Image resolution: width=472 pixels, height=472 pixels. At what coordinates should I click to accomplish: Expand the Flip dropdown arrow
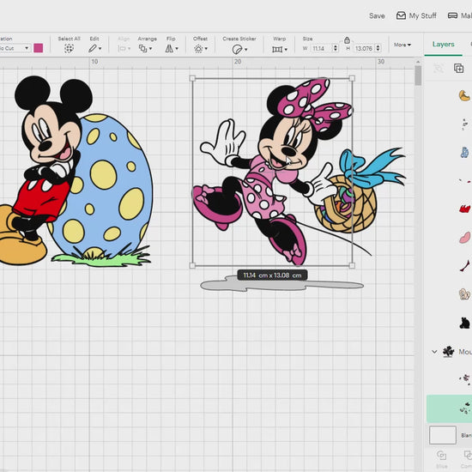point(177,49)
